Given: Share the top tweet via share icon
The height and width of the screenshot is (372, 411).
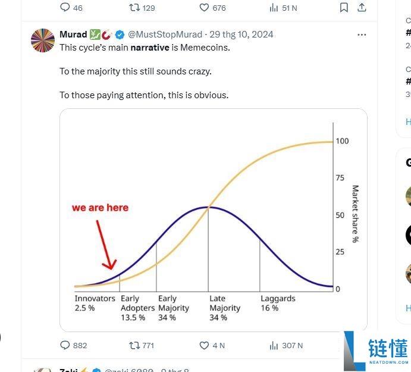Looking at the screenshot, I should 362,8.
